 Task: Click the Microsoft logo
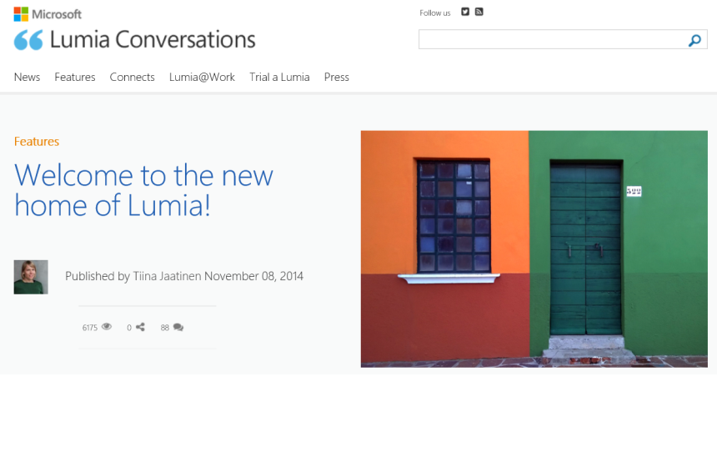tap(48, 14)
